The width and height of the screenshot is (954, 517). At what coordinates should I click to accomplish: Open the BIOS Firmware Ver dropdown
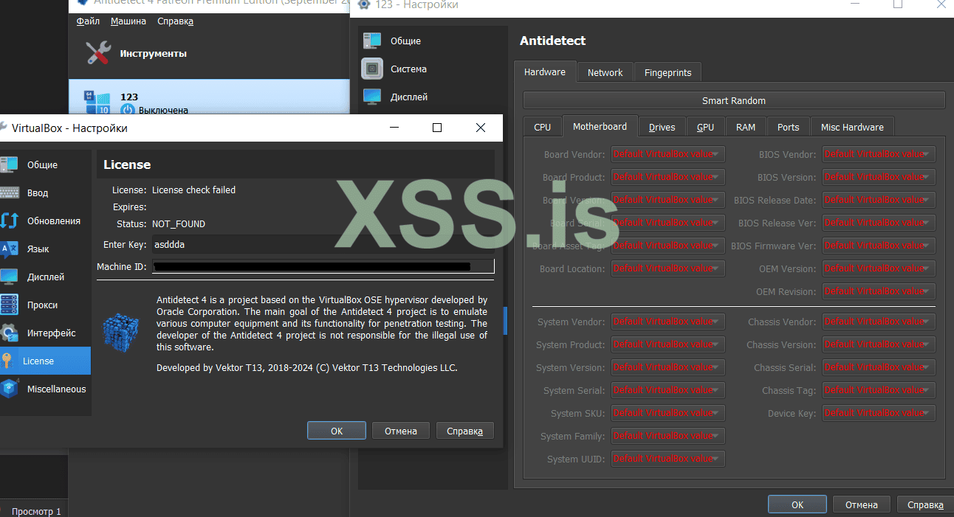pyautogui.click(x=879, y=246)
